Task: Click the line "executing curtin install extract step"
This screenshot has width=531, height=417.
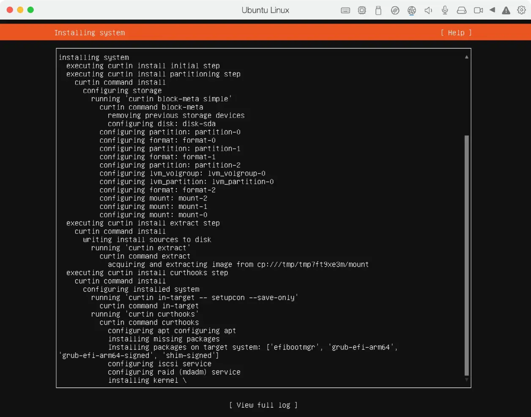Action: [x=143, y=223]
